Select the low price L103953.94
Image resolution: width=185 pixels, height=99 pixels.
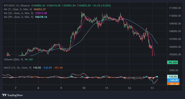click(x=69, y=6)
